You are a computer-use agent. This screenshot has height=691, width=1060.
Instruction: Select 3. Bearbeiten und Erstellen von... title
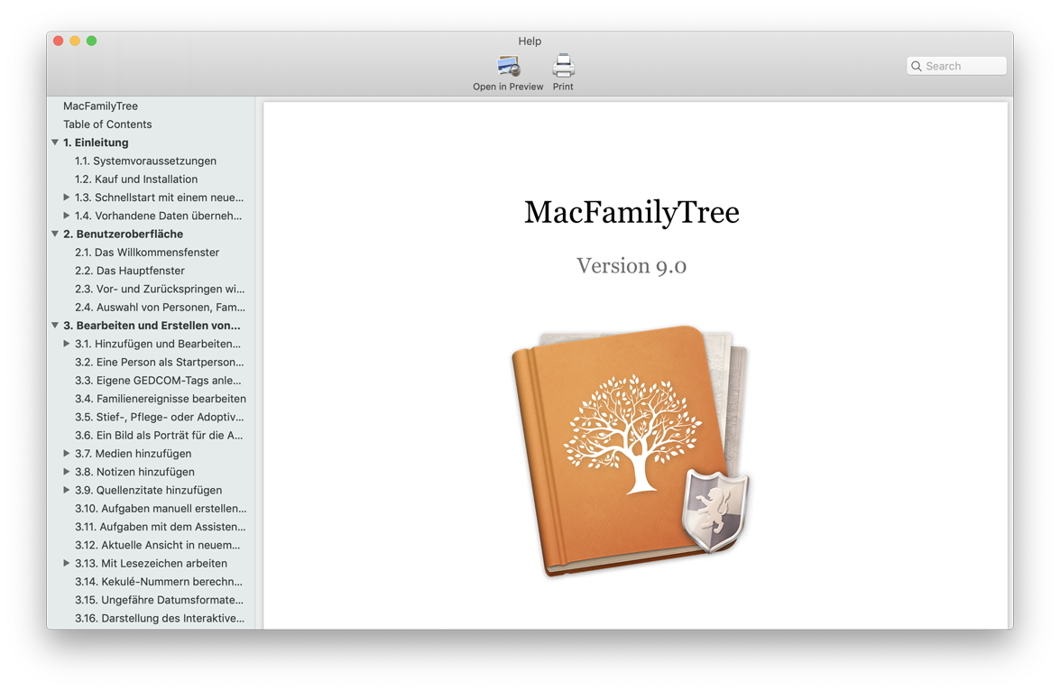pyautogui.click(x=152, y=326)
